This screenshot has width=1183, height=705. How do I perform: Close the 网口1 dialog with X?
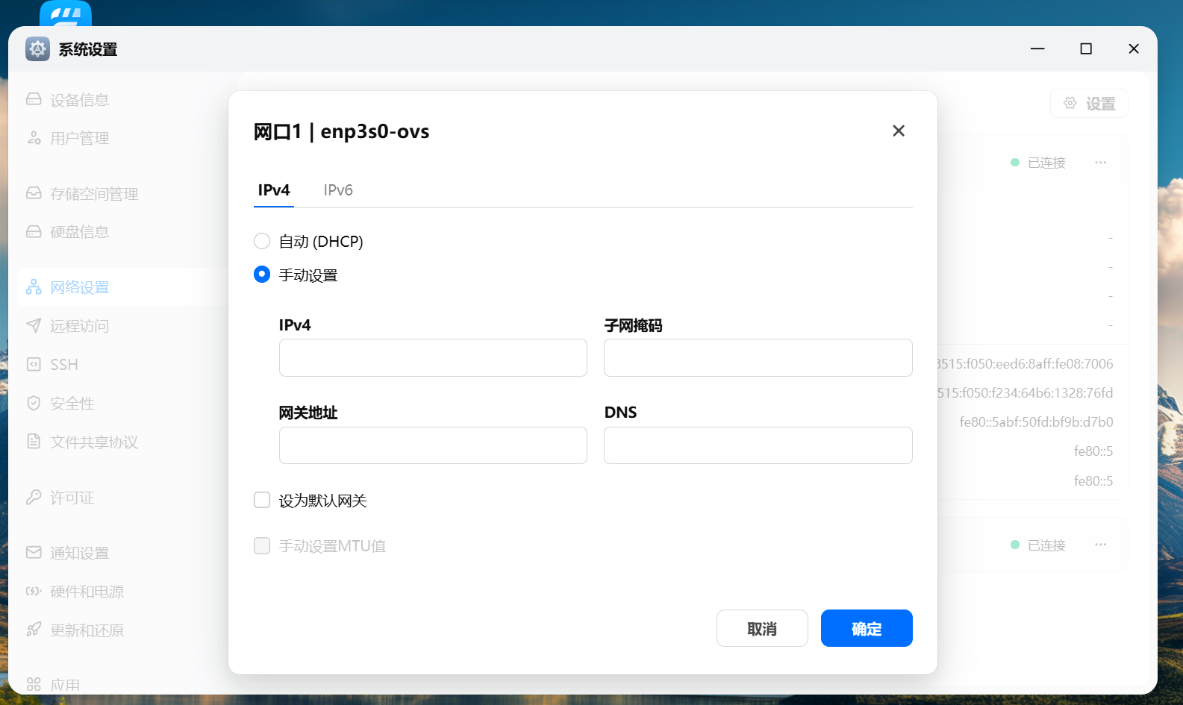point(899,131)
